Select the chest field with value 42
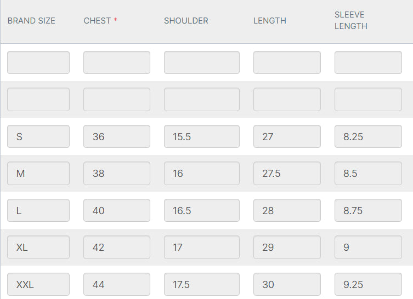 tap(116, 247)
